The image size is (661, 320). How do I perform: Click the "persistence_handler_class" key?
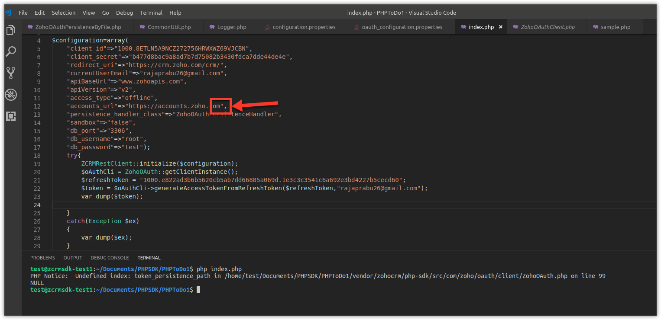115,114
